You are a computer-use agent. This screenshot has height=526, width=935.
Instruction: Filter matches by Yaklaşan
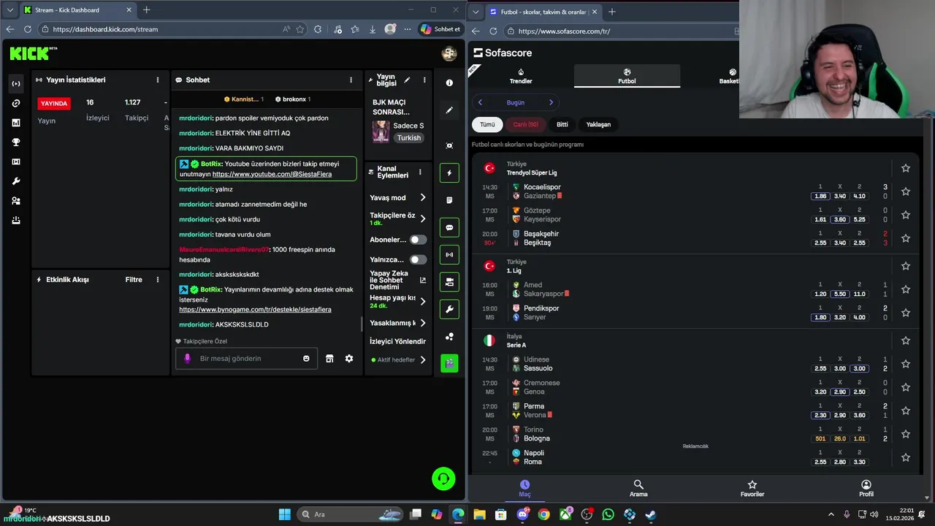(598, 124)
